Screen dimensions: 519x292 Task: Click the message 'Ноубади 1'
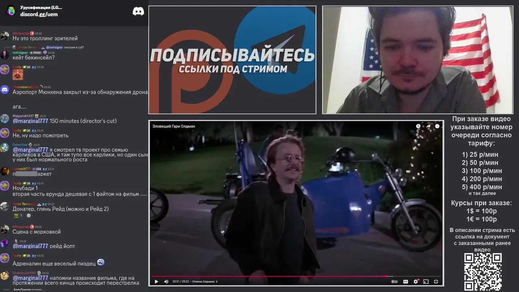point(25,188)
